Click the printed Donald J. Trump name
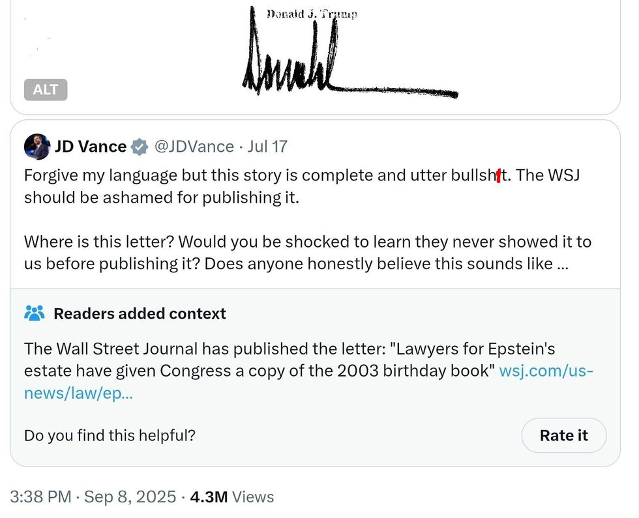Image resolution: width=639 pixels, height=518 pixels. [312, 15]
